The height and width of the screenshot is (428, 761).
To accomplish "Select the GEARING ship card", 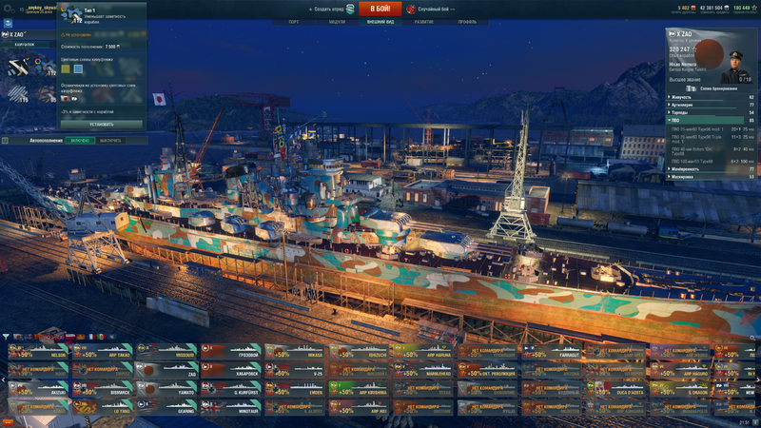I will click(x=166, y=407).
